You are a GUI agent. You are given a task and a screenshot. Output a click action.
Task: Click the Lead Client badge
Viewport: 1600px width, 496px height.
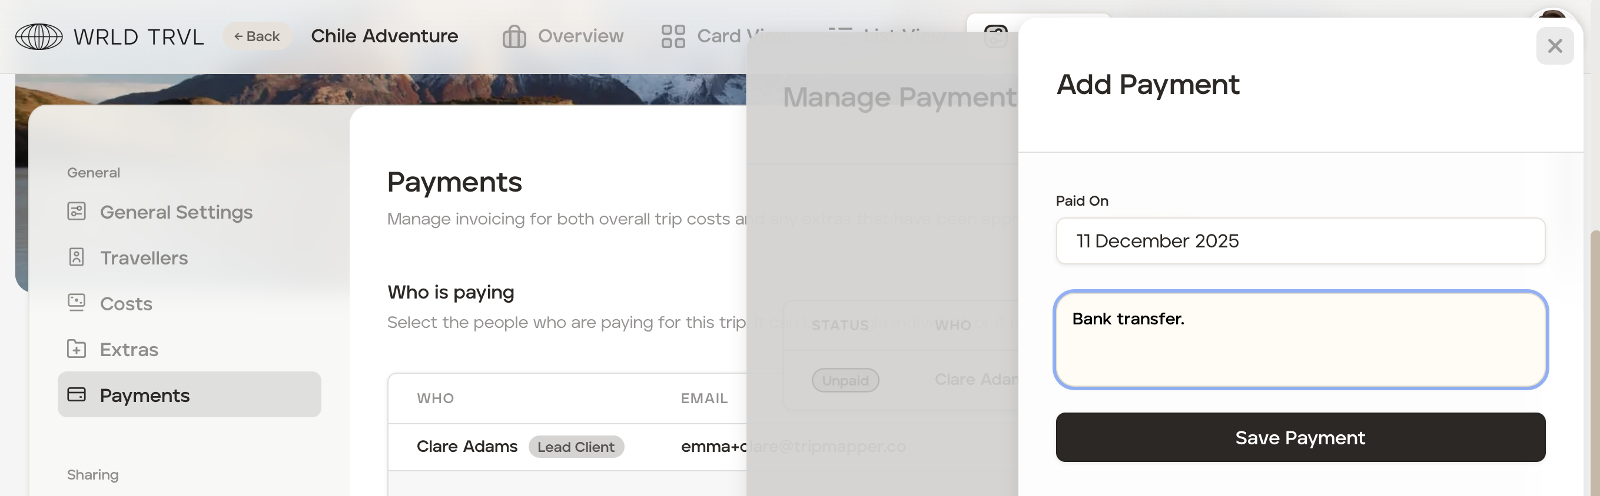(x=576, y=447)
